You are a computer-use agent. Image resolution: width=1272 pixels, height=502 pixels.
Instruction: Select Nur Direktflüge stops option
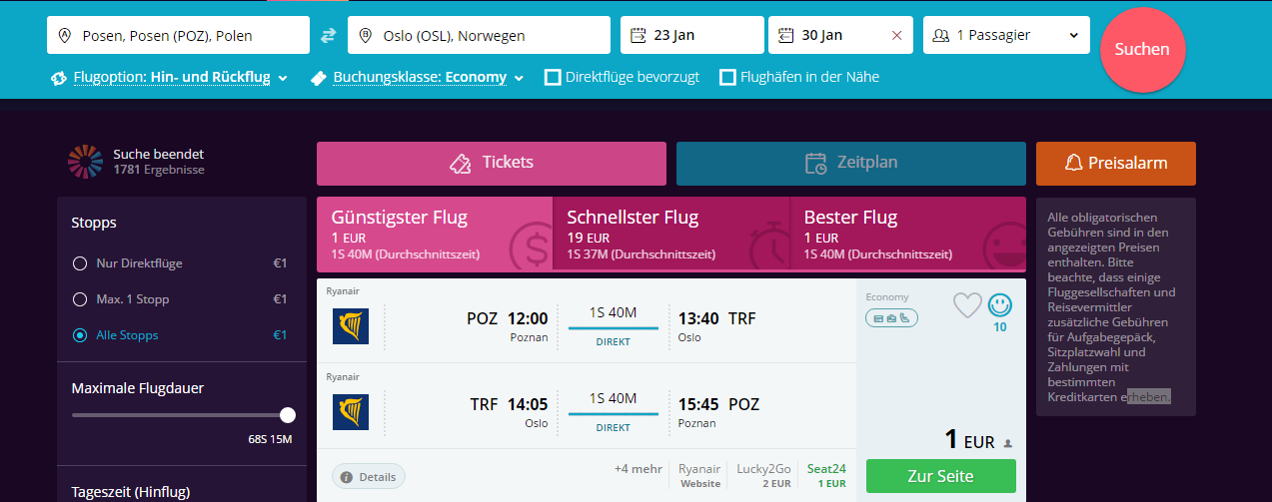click(80, 263)
